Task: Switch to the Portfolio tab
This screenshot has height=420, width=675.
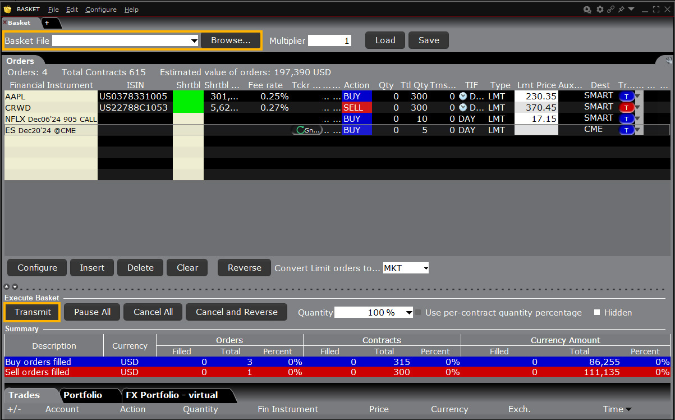Action: [82, 395]
